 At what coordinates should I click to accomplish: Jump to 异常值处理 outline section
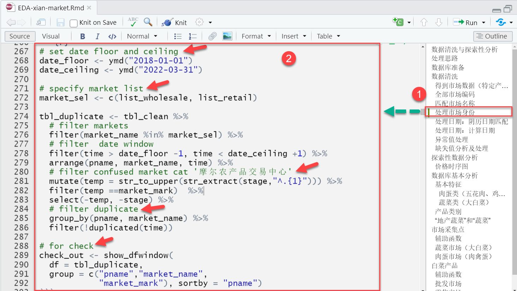[451, 139]
